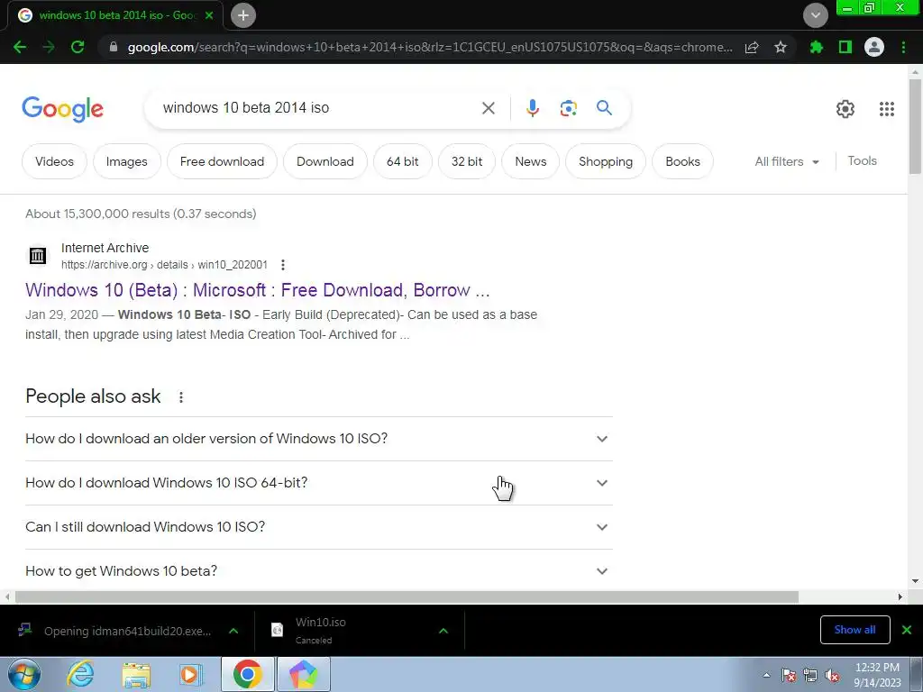The height and width of the screenshot is (692, 923).
Task: Click the archive.org result URL
Action: [164, 265]
